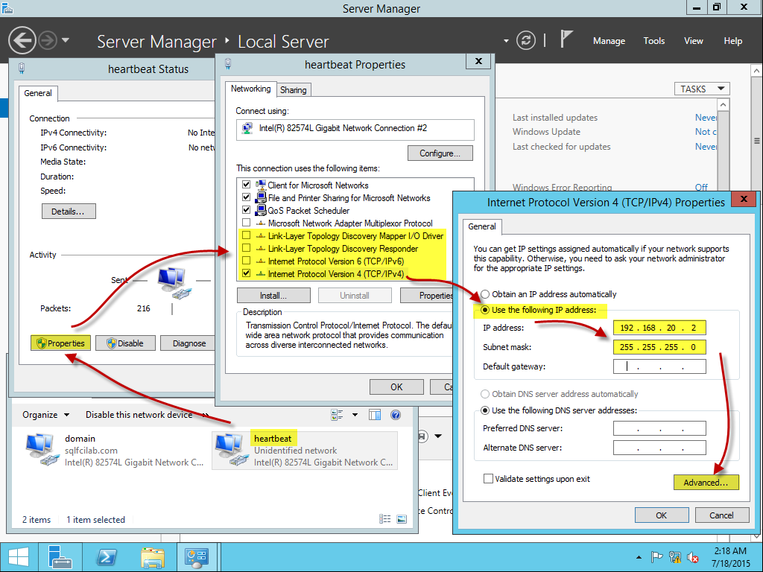Expand the TASKS dropdown
The width and height of the screenshot is (763, 572).
point(702,89)
